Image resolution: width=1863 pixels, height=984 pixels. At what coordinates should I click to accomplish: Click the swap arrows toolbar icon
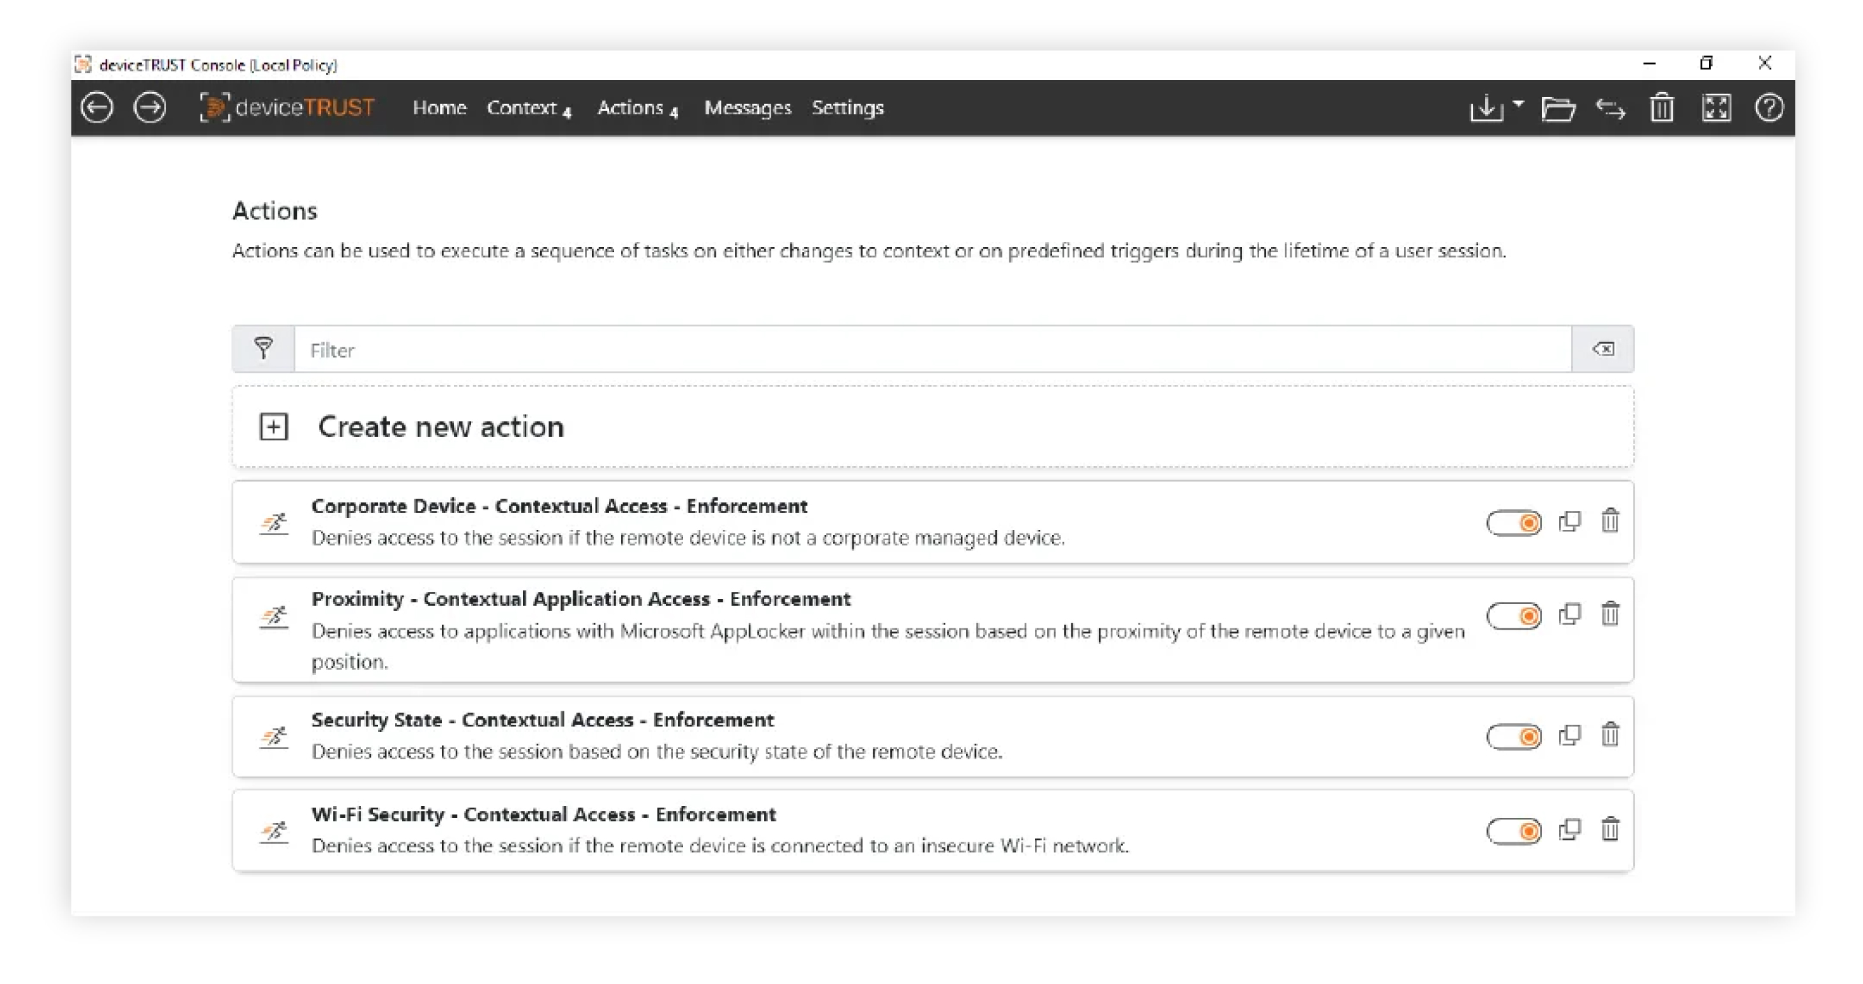tap(1611, 109)
